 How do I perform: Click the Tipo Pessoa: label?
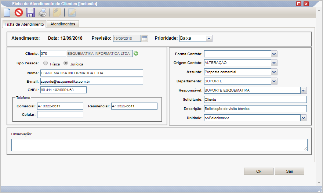pos(27,63)
